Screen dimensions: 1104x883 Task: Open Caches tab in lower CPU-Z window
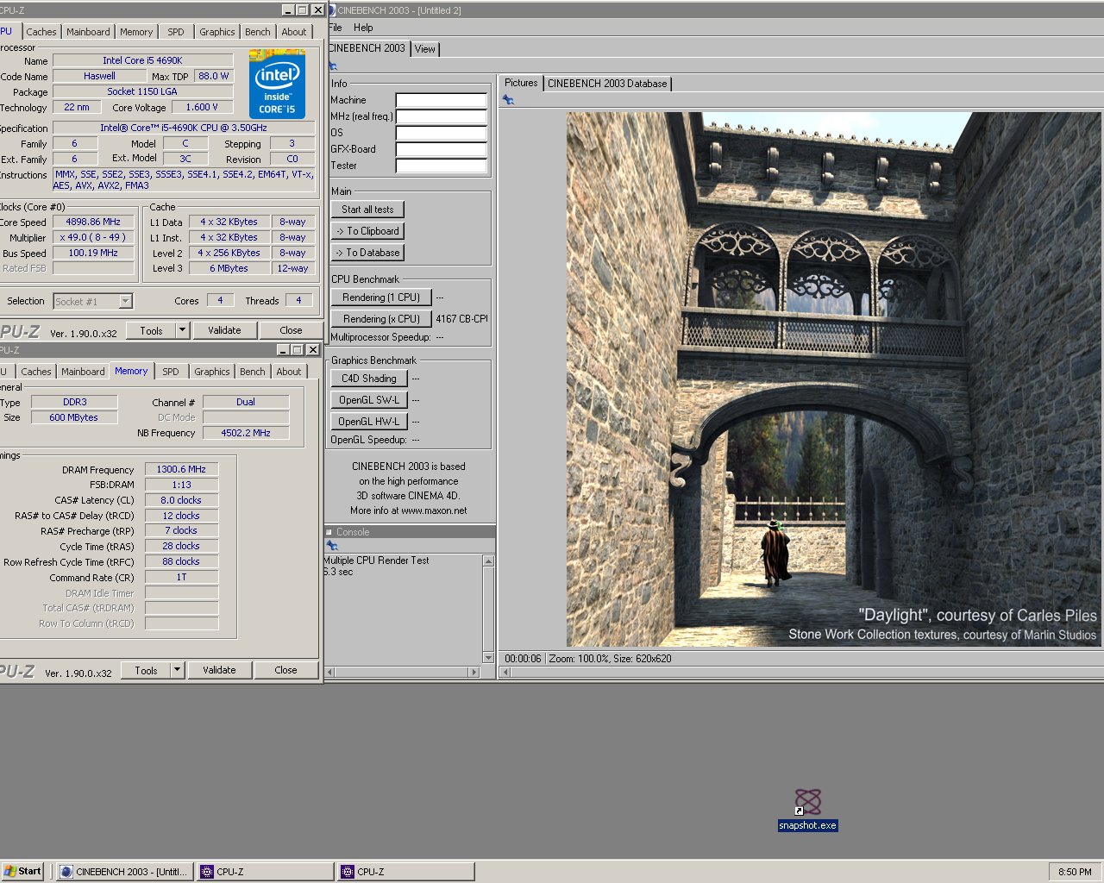click(x=36, y=372)
